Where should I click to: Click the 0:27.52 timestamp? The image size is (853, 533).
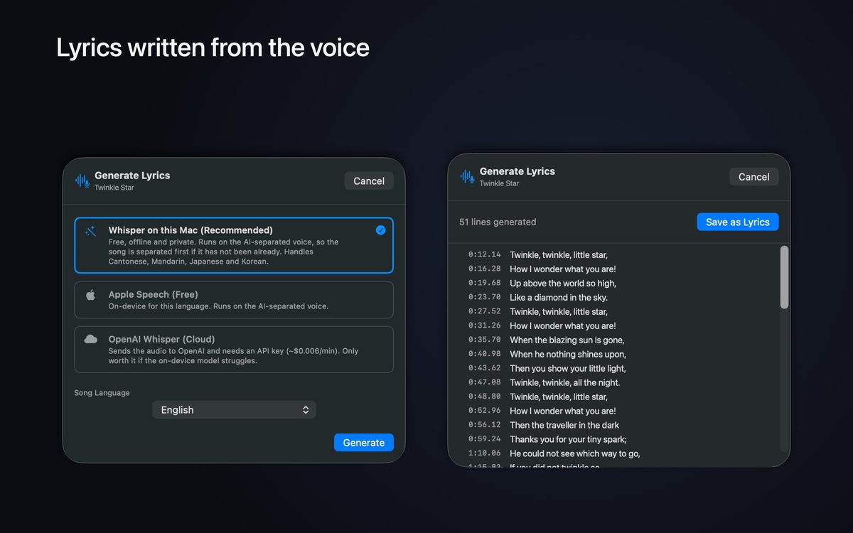[485, 311]
